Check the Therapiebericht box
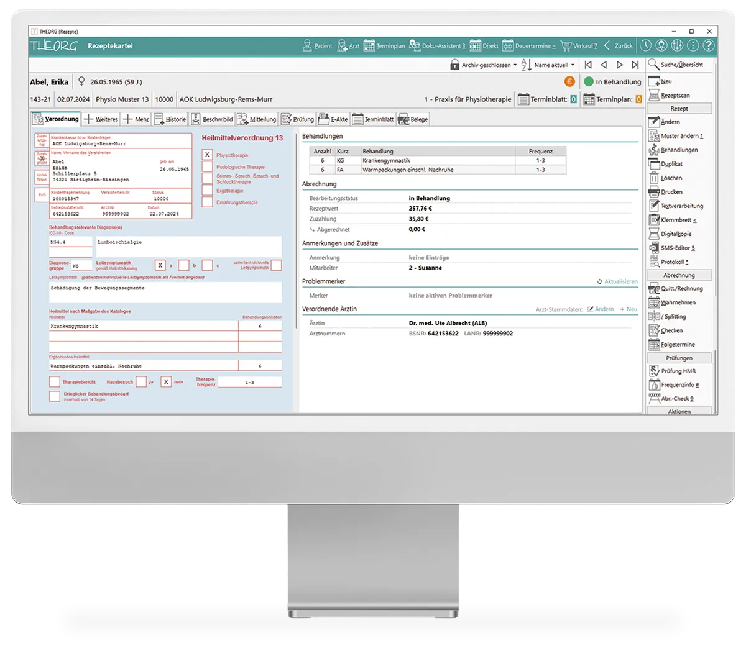Image resolution: width=746 pixels, height=664 pixels. 55,382
